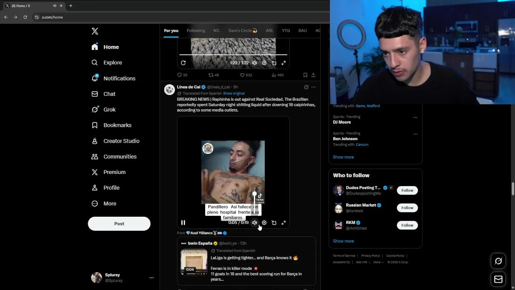The image size is (515, 290).
Task: Click the X logo at the top left
Action: point(95,31)
